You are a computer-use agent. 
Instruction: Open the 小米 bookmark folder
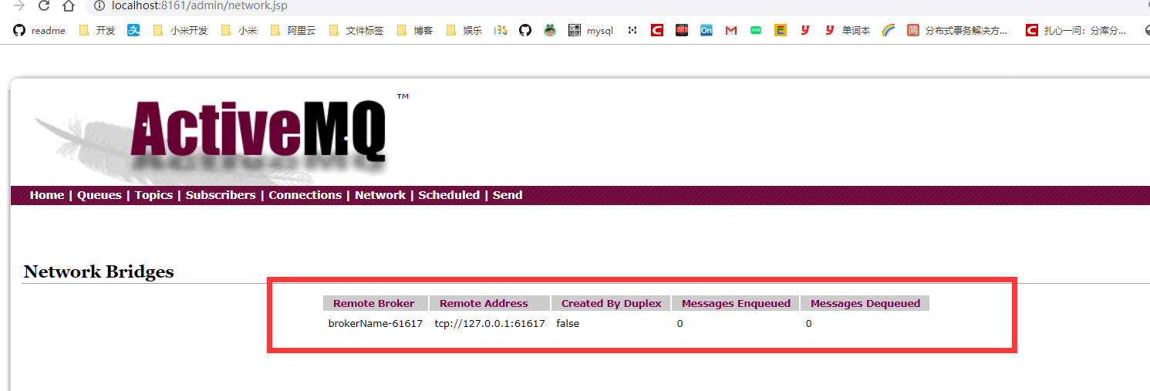tap(239, 31)
